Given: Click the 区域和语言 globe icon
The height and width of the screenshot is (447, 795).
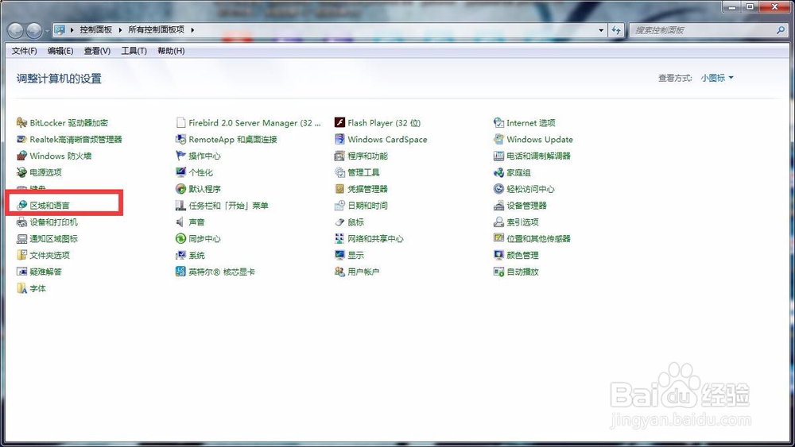Looking at the screenshot, I should click(x=21, y=205).
